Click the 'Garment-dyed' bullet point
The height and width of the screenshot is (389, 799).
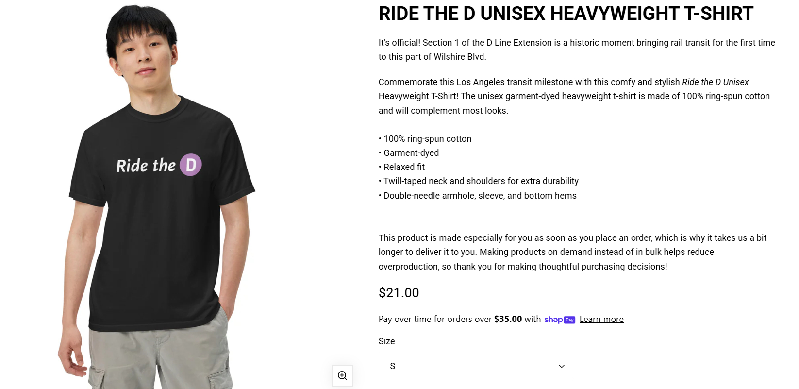point(409,153)
